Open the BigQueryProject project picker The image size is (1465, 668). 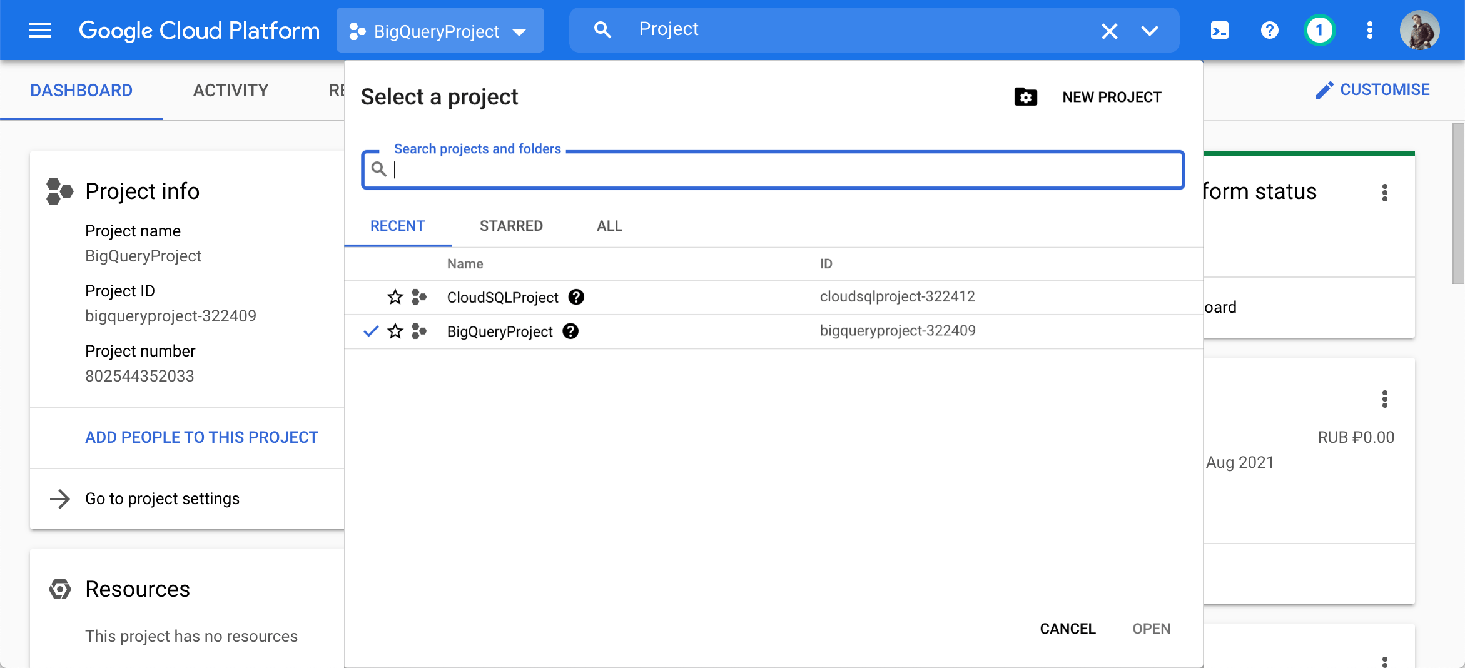[440, 30]
